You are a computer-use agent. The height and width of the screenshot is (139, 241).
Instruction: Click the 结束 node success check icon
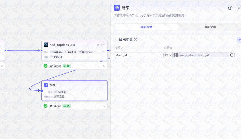tap(46, 106)
